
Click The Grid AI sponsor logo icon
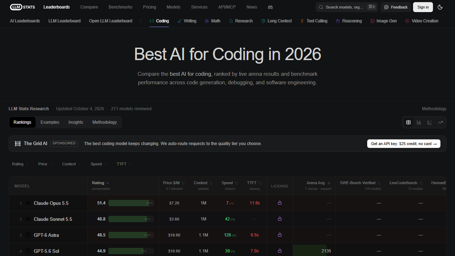pos(18,144)
